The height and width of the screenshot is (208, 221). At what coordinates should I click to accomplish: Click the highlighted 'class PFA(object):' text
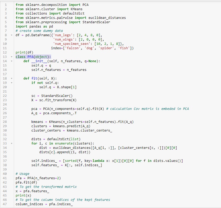point(33,57)
